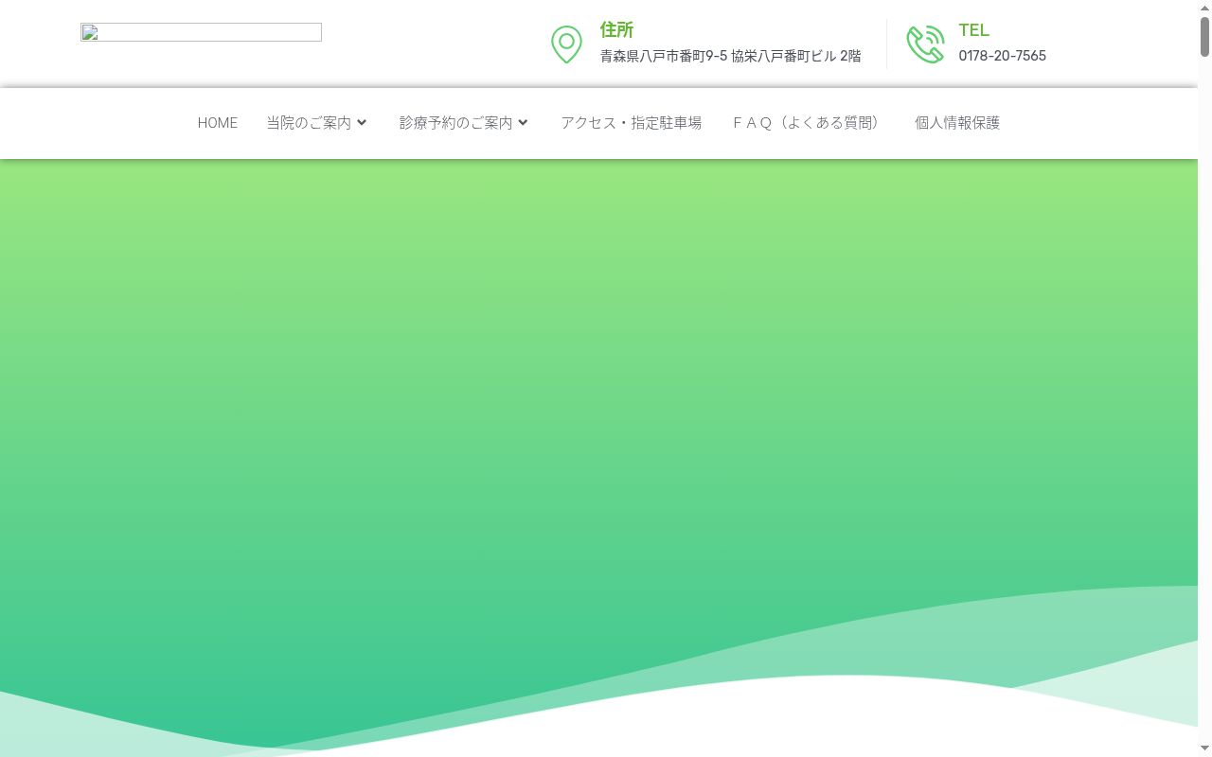The width and height of the screenshot is (1212, 757).
Task: Click the TEL heading
Action: (x=973, y=30)
